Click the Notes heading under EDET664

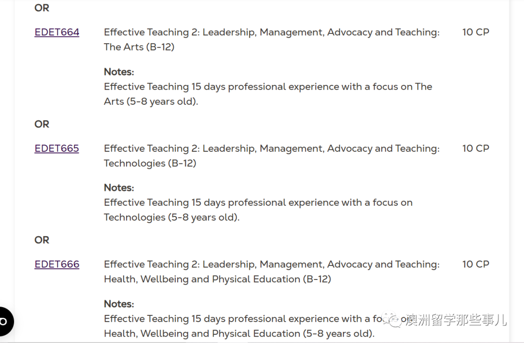click(x=119, y=71)
